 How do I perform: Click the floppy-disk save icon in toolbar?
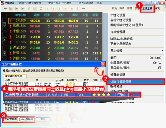35,9
